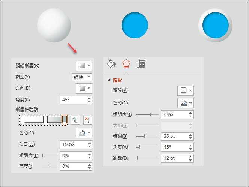249x187 pixels.
Task: Open the Size & Properties tab
Action: [x=141, y=64]
